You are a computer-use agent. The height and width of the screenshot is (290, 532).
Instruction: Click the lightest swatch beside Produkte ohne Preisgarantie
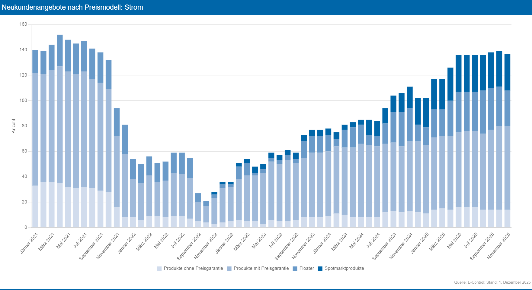tap(159, 269)
